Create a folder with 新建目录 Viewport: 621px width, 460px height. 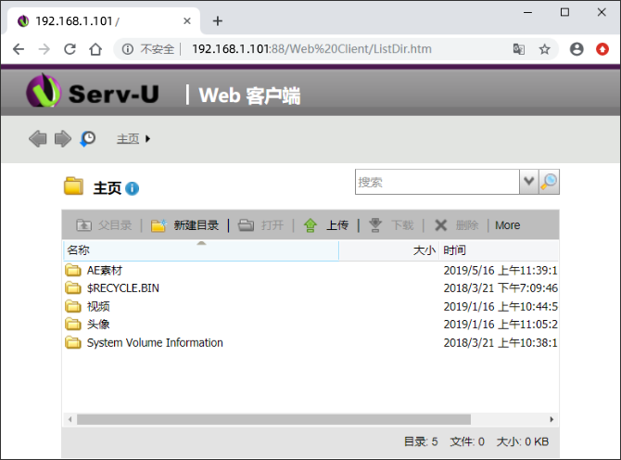(185, 225)
